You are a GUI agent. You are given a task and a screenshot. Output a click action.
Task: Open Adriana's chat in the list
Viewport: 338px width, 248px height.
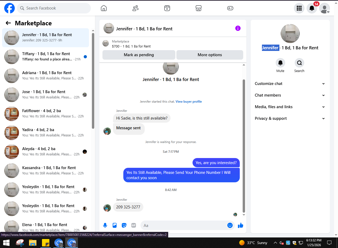[x=45, y=76]
